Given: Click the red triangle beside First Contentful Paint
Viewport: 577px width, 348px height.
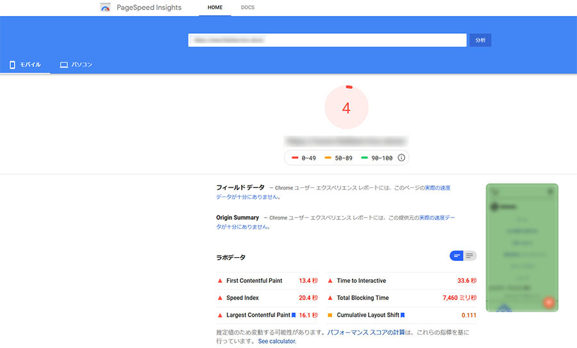Looking at the screenshot, I should 220,281.
